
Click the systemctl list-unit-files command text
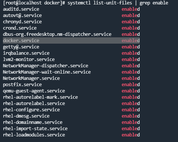pos(100,3)
